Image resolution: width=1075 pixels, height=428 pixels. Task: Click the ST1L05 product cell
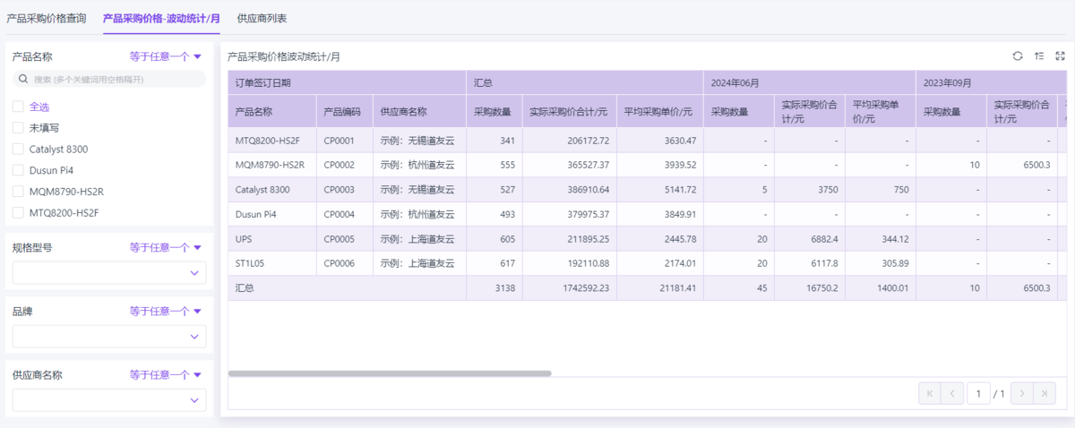click(273, 263)
